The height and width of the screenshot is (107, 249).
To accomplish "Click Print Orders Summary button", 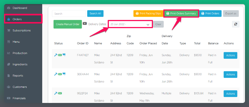I will coord(181,14).
